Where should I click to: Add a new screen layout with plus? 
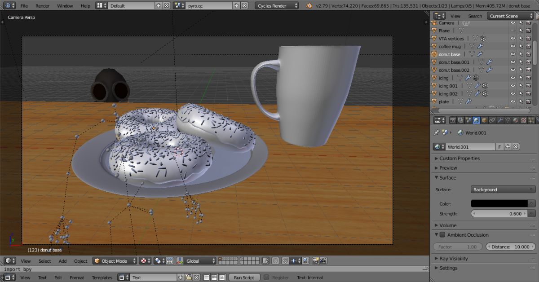click(159, 6)
